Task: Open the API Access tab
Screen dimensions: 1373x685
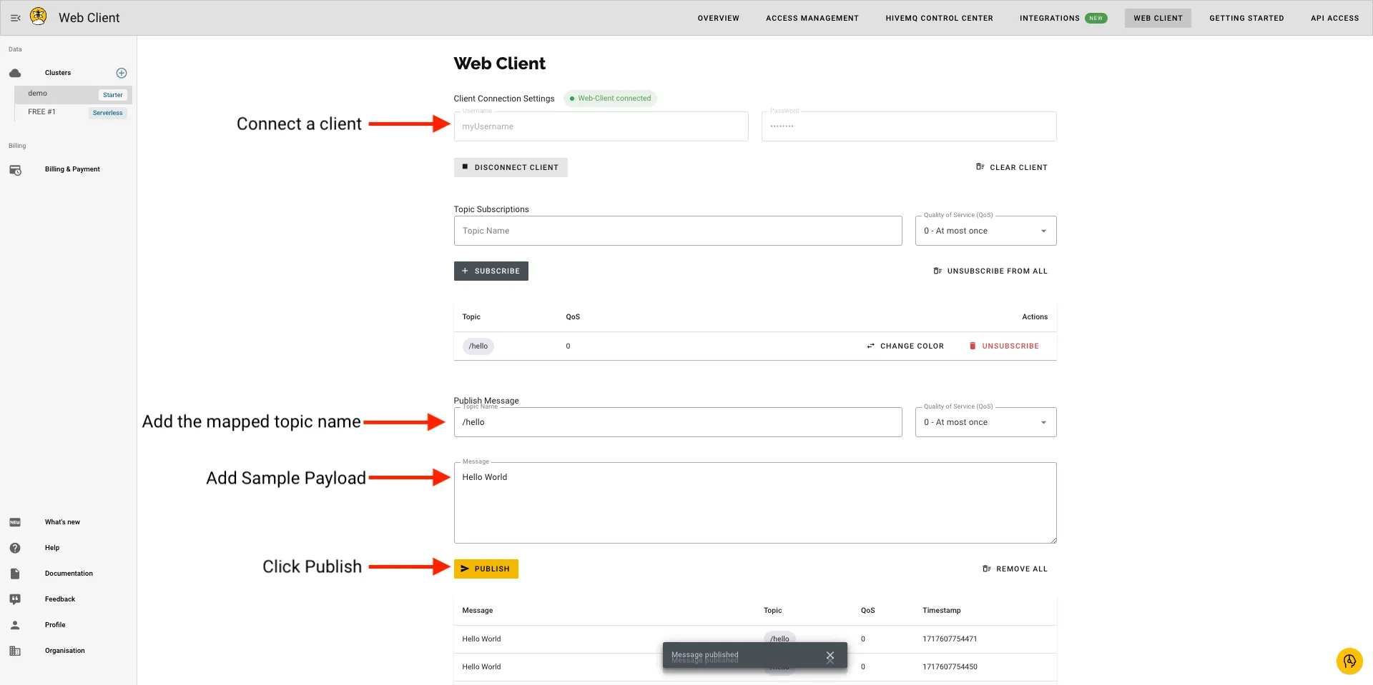Action: pyautogui.click(x=1334, y=18)
